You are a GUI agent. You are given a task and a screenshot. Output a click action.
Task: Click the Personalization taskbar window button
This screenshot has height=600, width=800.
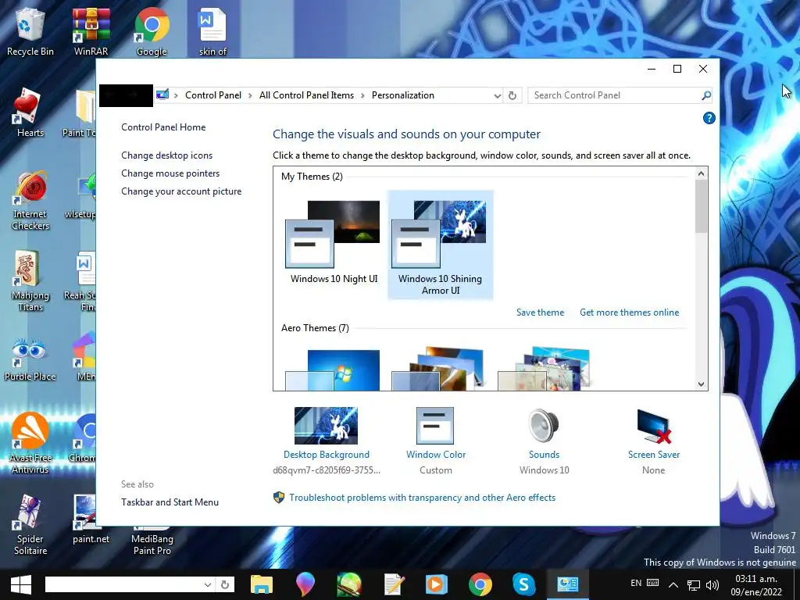coord(567,584)
